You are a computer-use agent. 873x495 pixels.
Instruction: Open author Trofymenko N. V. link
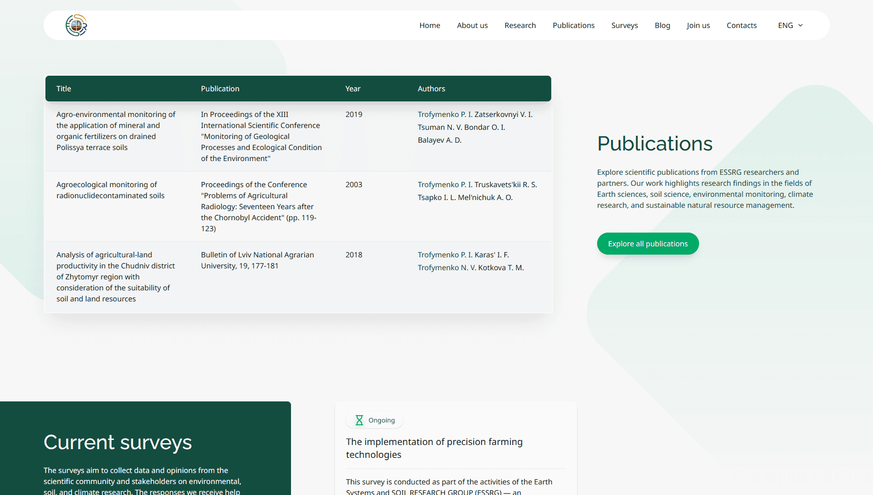447,267
